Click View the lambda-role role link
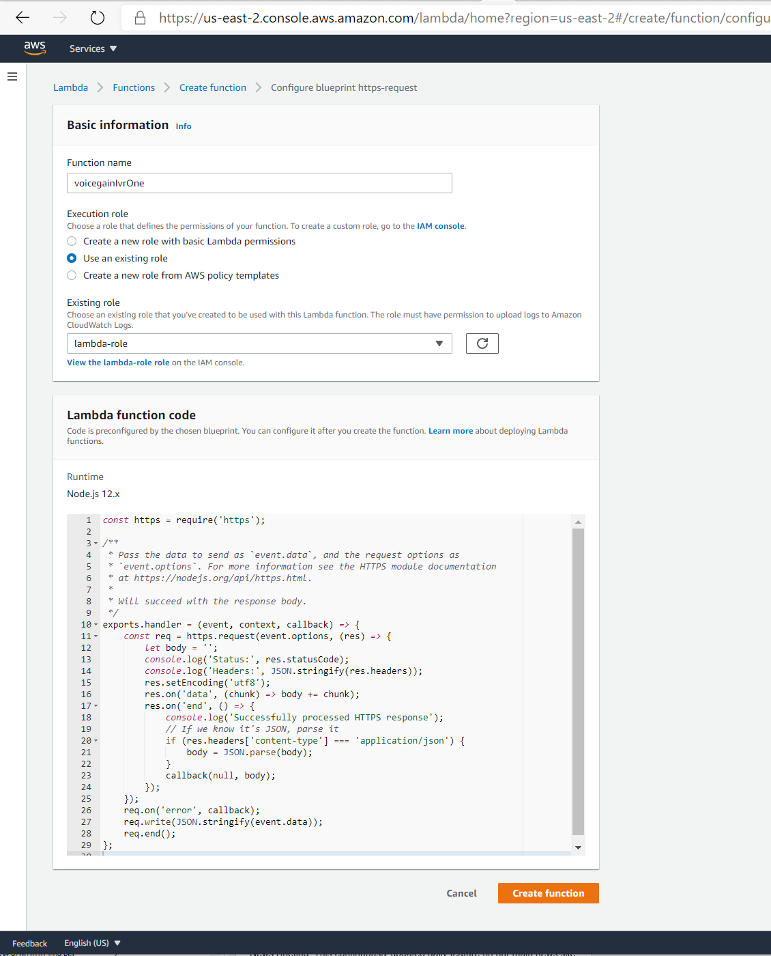Image resolution: width=771 pixels, height=956 pixels. point(118,363)
